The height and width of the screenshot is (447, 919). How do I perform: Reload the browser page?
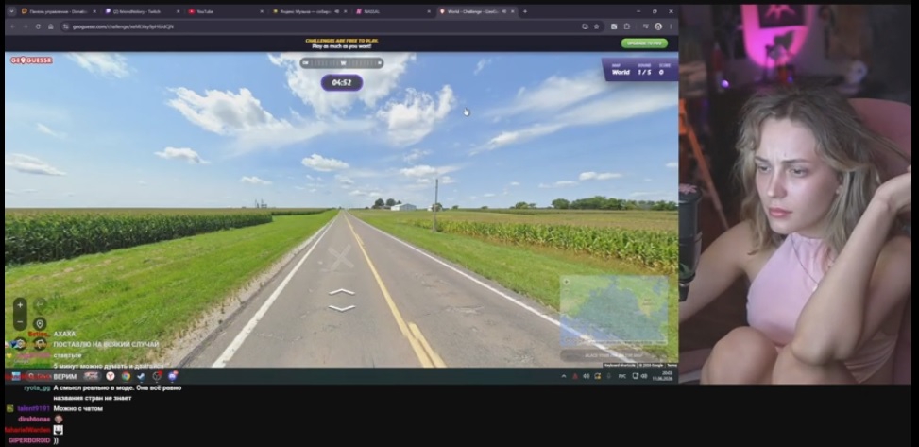[x=38, y=26]
